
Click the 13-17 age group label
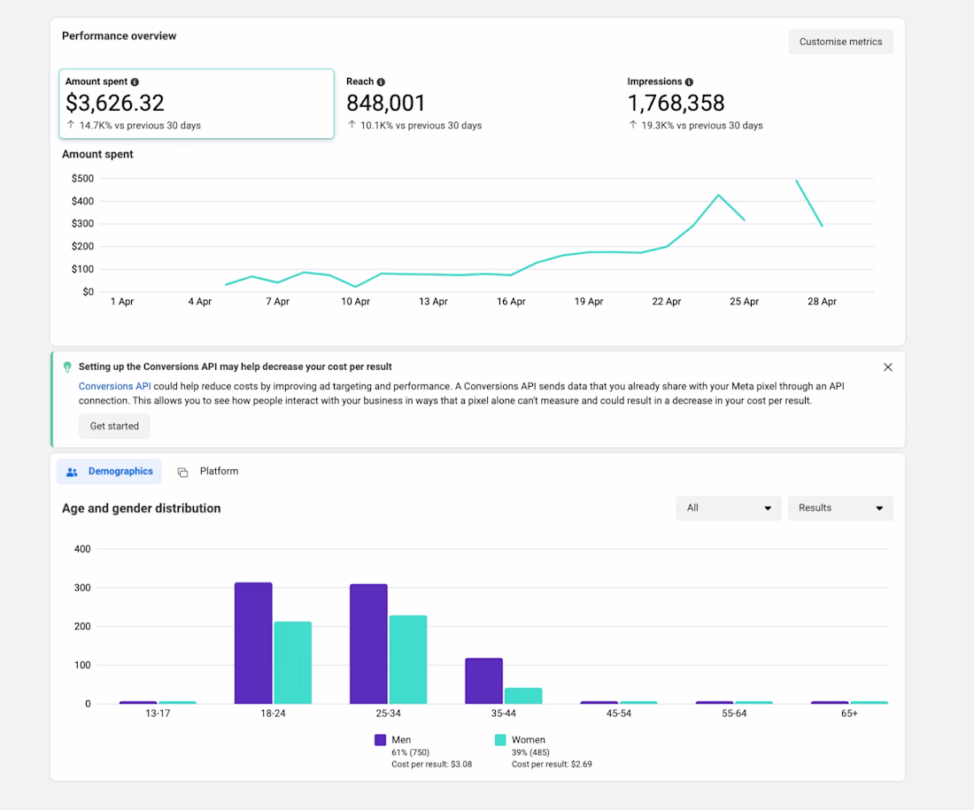(x=158, y=714)
